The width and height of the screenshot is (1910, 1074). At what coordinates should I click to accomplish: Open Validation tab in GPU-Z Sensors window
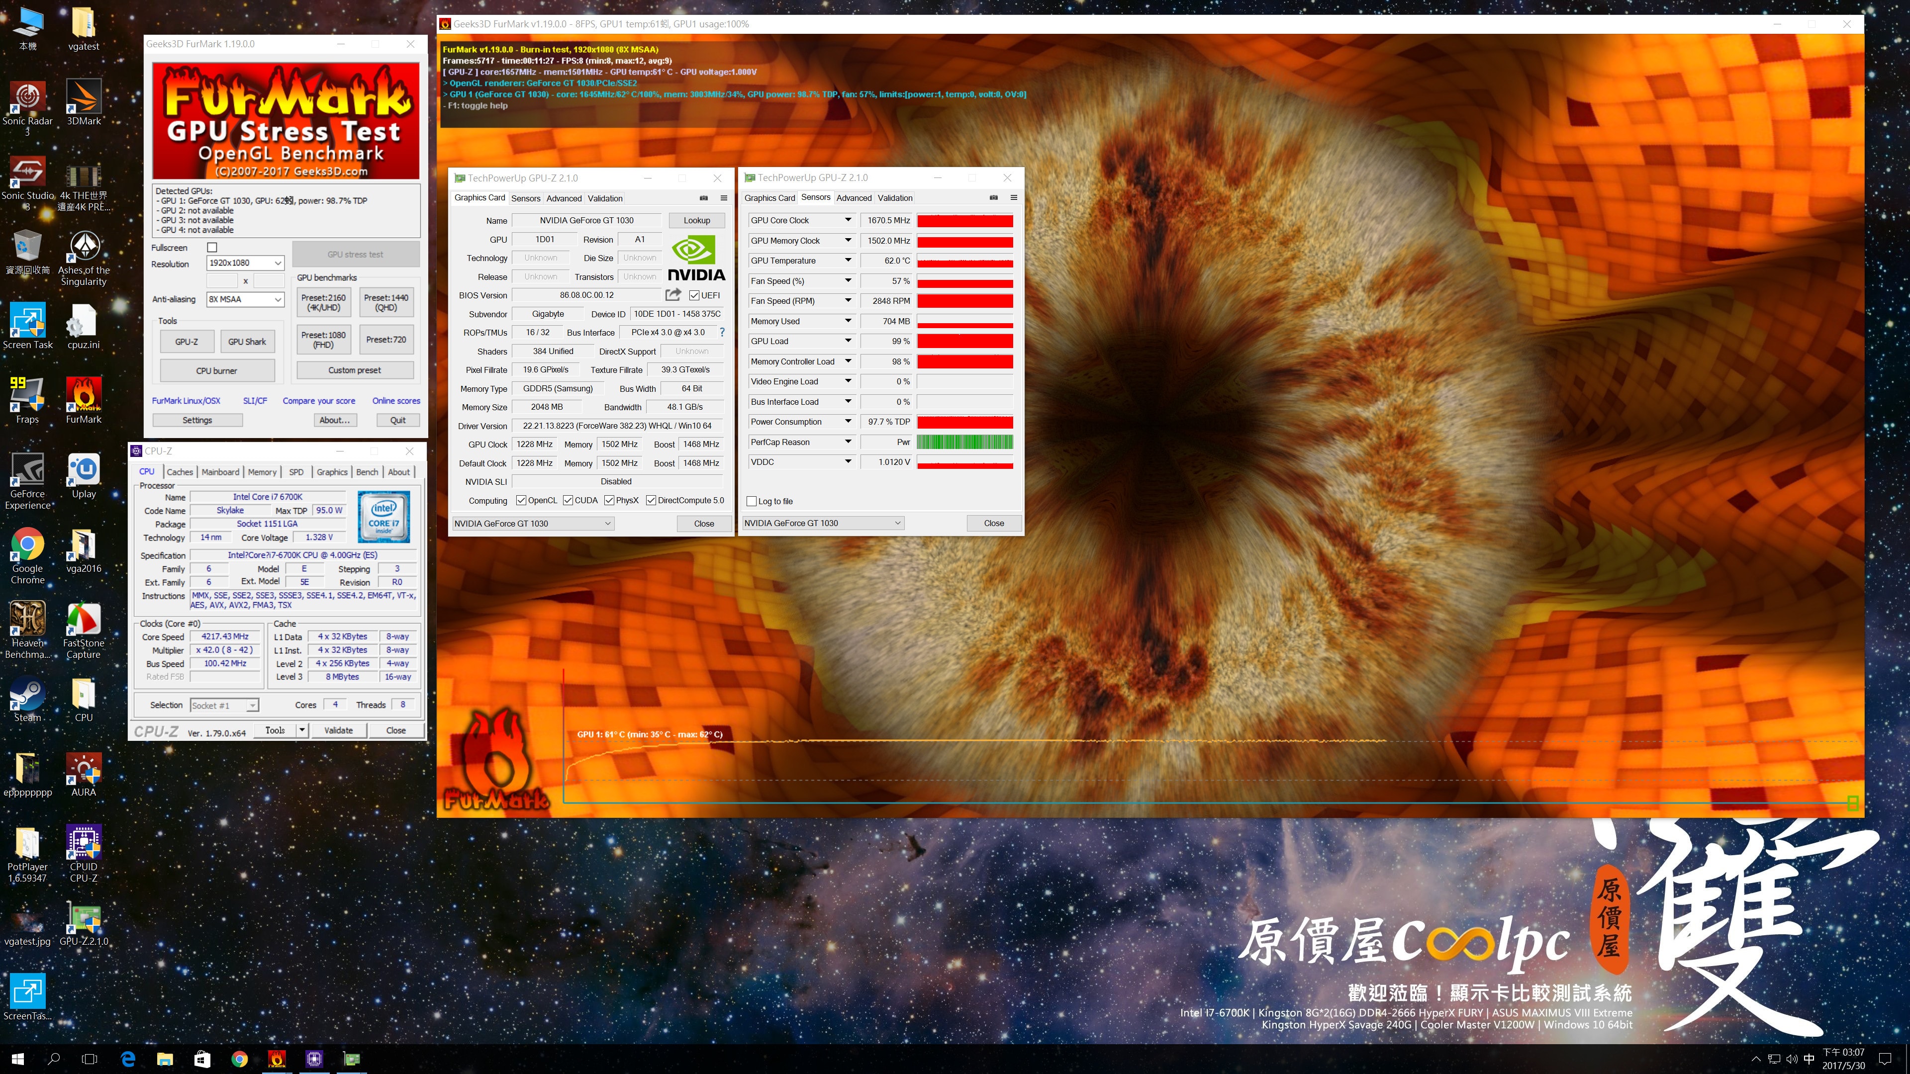click(x=895, y=198)
